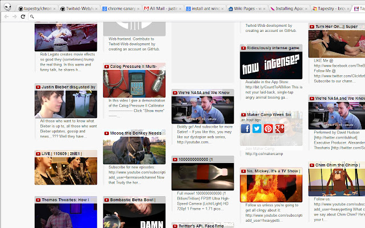Reload the current page
Image resolution: width=365 pixels, height=228 pixels.
[x=23, y=17]
